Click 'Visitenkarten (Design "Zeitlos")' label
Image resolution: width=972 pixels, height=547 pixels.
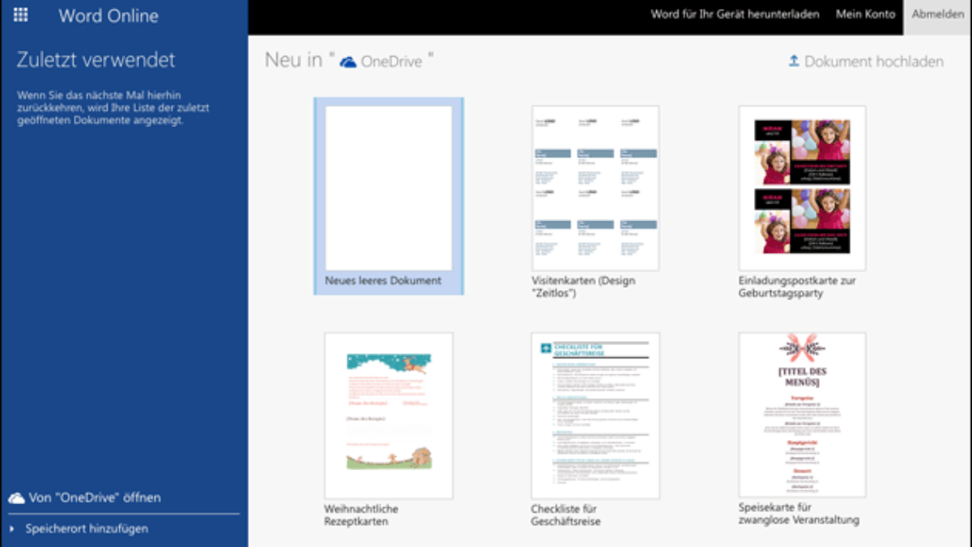(583, 287)
